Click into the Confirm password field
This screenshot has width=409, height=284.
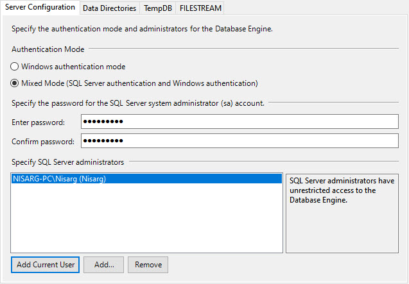click(x=239, y=141)
